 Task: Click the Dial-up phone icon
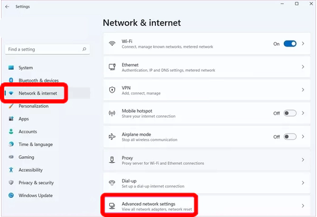click(112, 183)
